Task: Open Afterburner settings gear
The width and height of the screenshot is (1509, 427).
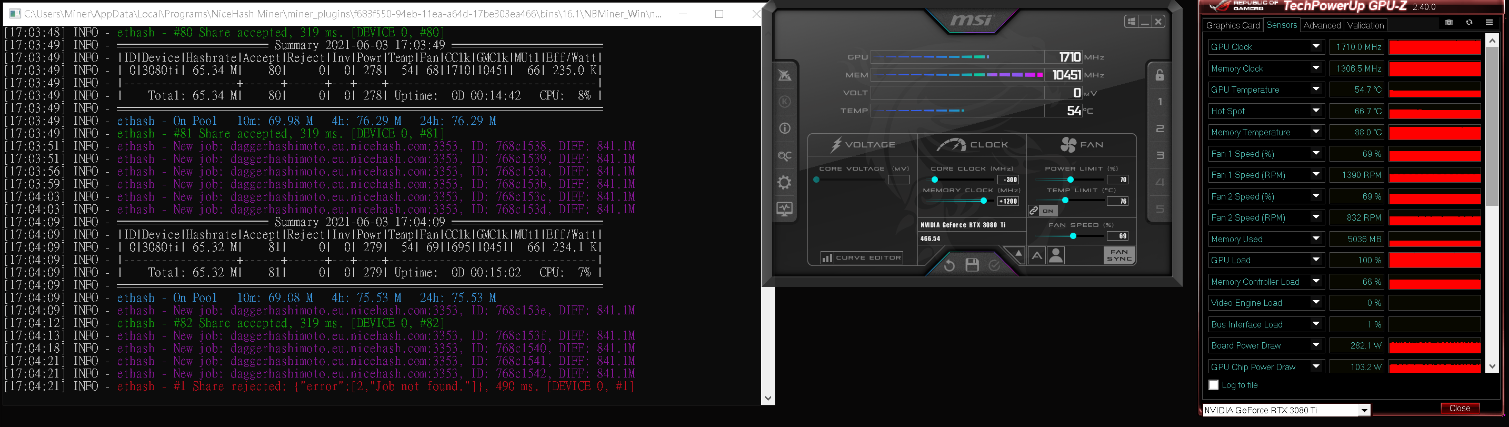Action: coord(785,182)
